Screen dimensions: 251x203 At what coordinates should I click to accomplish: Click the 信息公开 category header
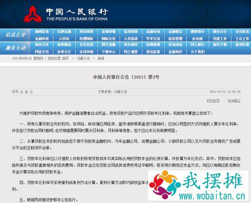(15, 35)
